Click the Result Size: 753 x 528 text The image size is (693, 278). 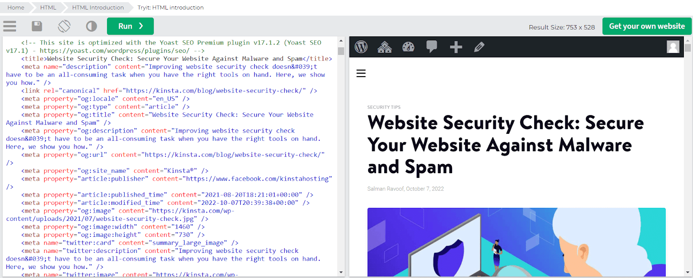coord(562,27)
